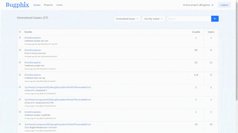Screen dimensions: 238x133
Task: Go to the Issues nav item
Action: (37, 5)
